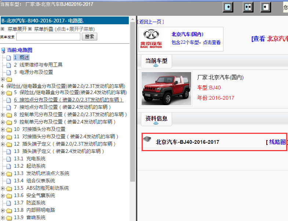
Task: Expand item 11 对接插头 (2.4发动机)
Action: pos(3,137)
